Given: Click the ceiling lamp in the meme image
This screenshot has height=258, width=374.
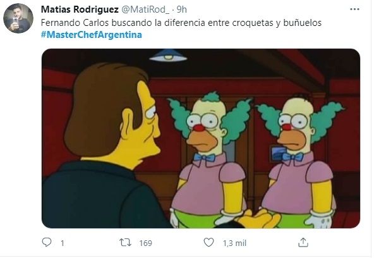Looking at the screenshot, I should [x=168, y=56].
